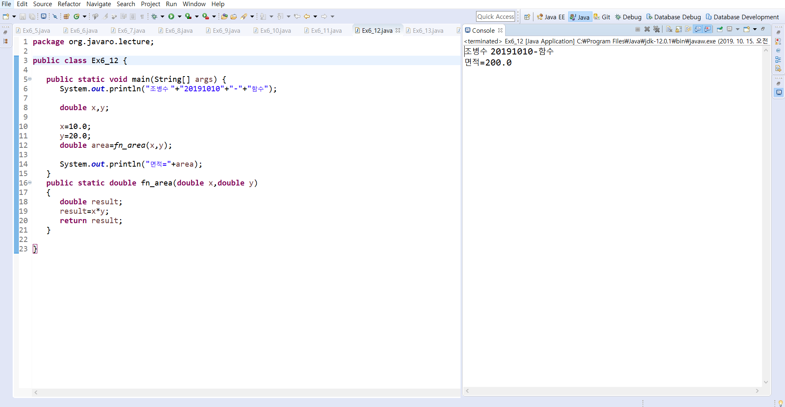
Task: Click the Run External Tools icon
Action: [x=206, y=16]
